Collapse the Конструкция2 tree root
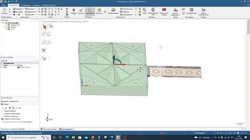This screenshot has width=250, height=140. 2,23
